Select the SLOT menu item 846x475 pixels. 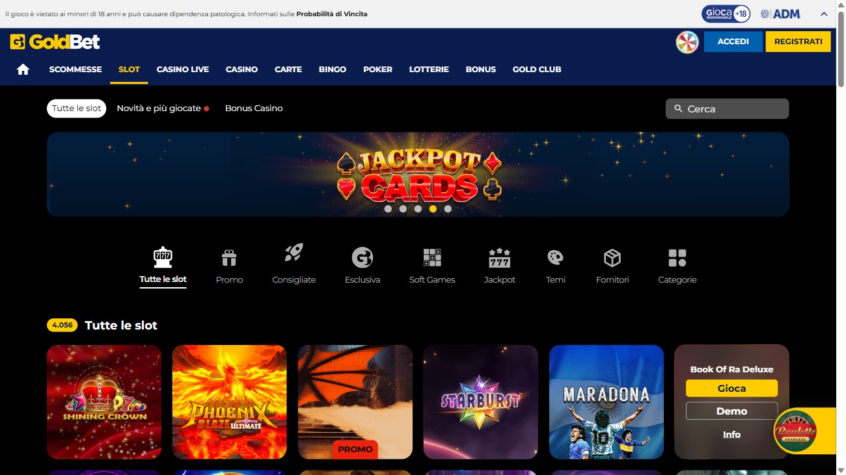click(x=129, y=70)
